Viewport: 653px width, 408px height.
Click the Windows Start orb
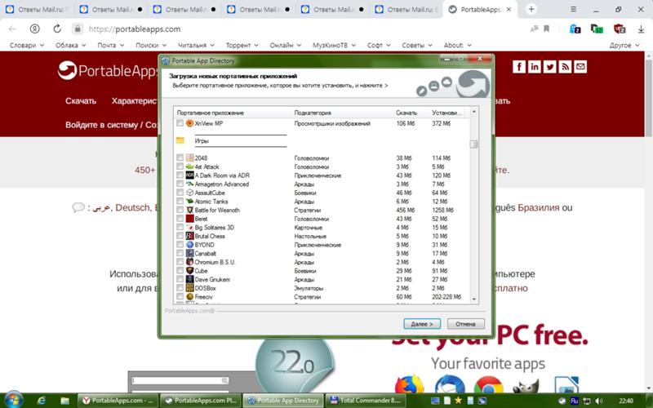click(x=13, y=400)
